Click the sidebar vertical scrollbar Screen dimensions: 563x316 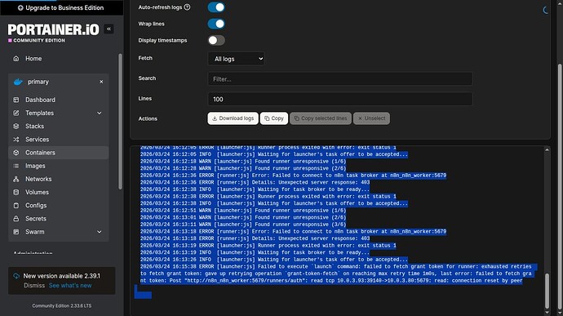tap(120, 122)
